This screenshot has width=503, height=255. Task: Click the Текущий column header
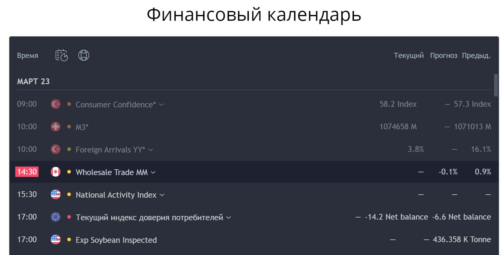coord(409,56)
